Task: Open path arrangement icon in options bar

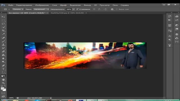Action: pos(105,9)
